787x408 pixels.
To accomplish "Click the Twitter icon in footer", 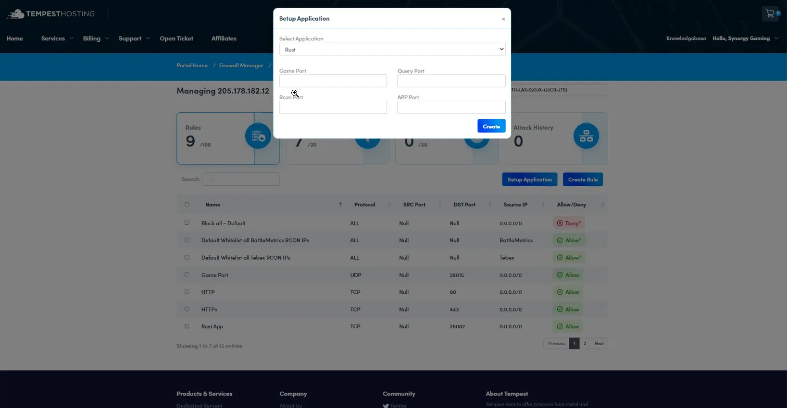I will 386,406.
